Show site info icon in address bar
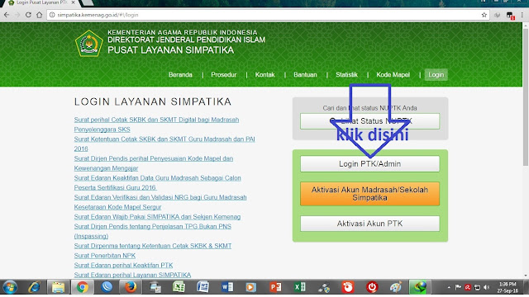The width and height of the screenshot is (529, 297). 52,15
